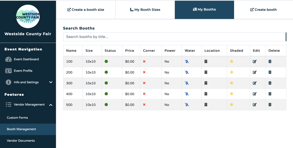
Task: Click the green status dot for booth 200
Action: pos(106,72)
